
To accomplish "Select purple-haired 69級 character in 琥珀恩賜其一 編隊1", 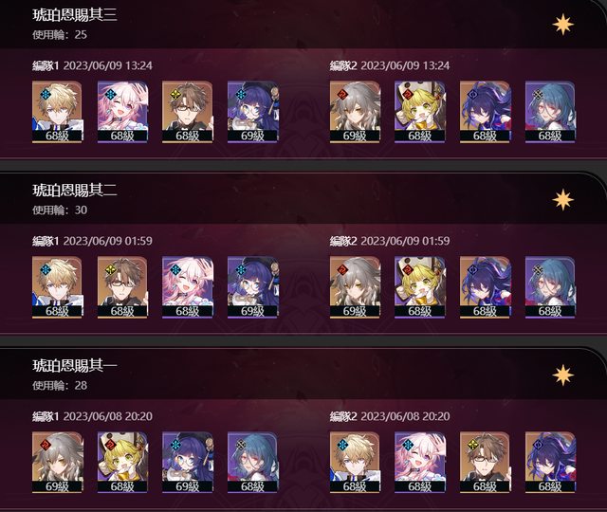I will pyautogui.click(x=188, y=463).
